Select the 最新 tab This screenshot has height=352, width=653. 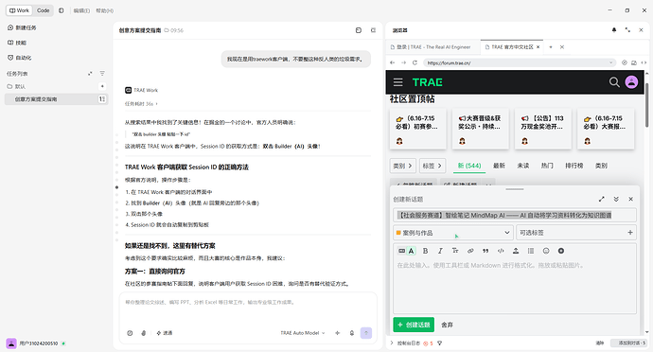click(x=499, y=166)
